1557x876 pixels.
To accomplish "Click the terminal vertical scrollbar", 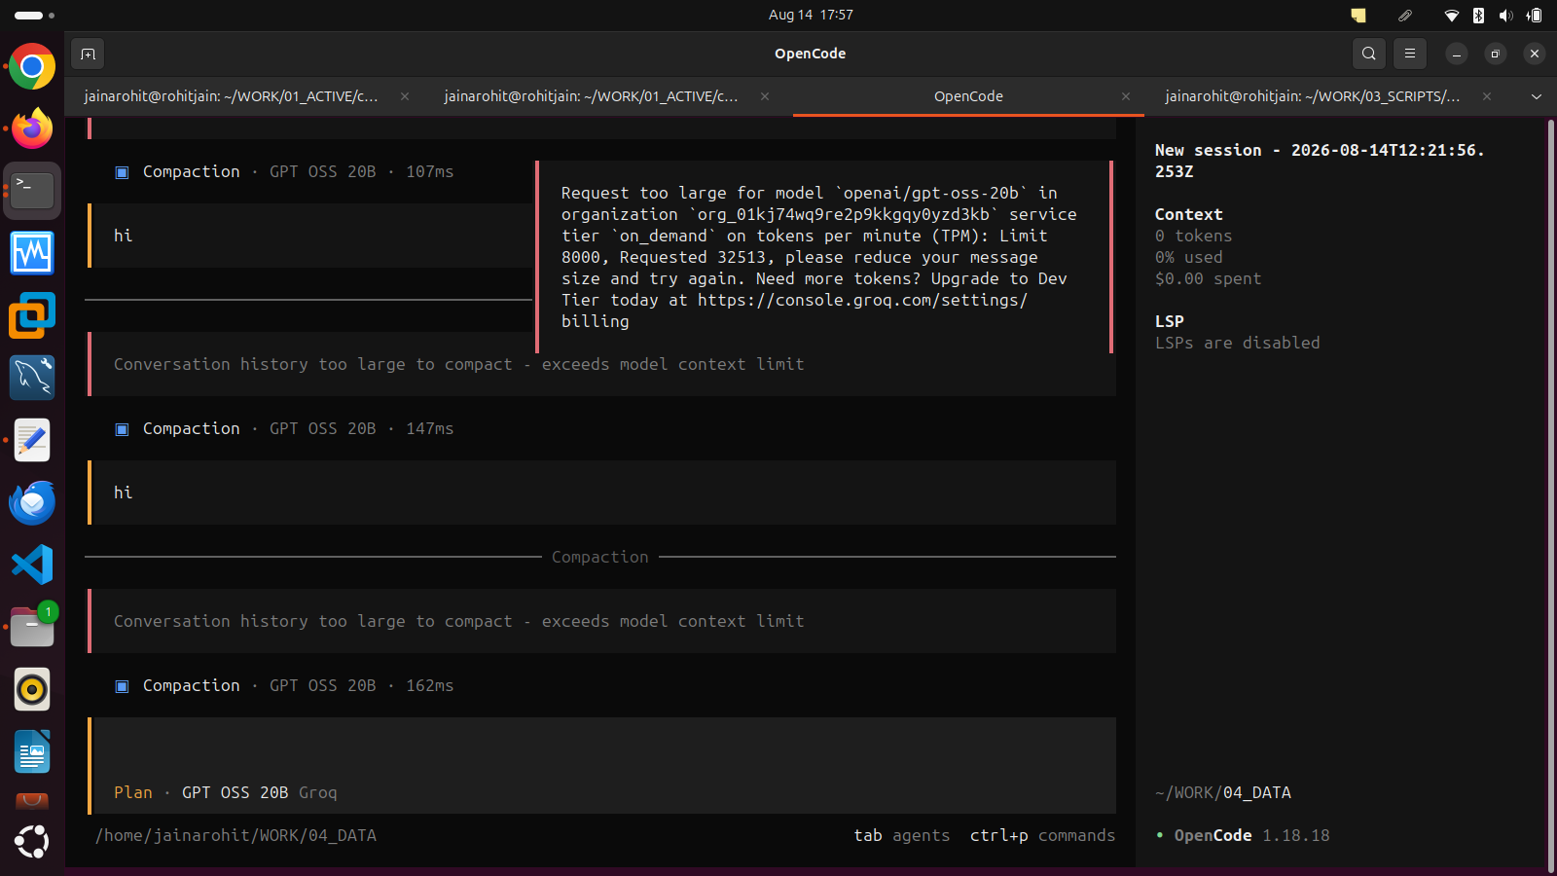I will [1550, 496].
